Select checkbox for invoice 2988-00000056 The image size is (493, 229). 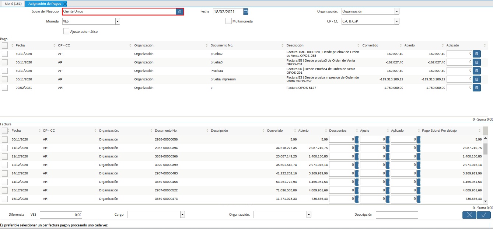coord(5,139)
